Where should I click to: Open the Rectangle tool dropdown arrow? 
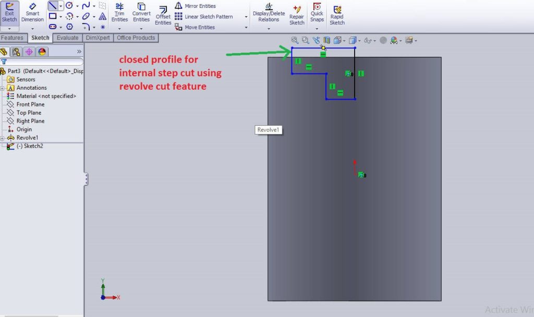click(x=60, y=16)
